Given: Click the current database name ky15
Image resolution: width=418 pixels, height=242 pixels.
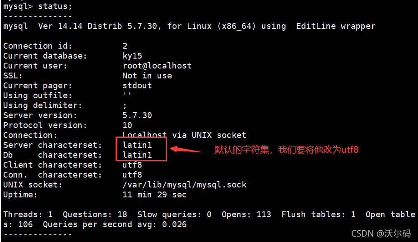Looking at the screenshot, I should click(x=132, y=56).
